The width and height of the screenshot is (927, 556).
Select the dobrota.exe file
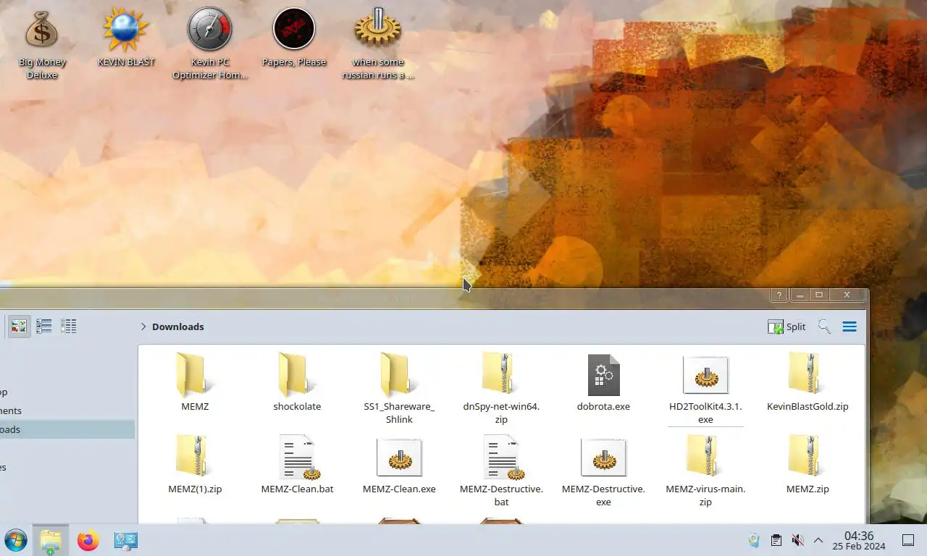coord(603,382)
